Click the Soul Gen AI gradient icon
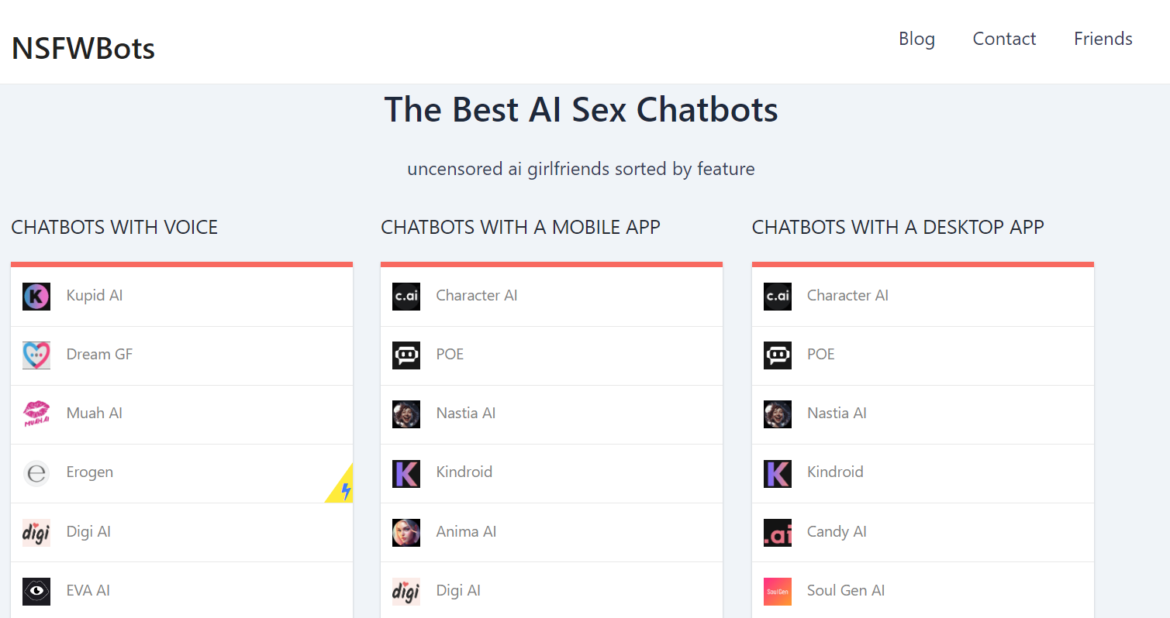This screenshot has width=1170, height=618. tap(777, 590)
